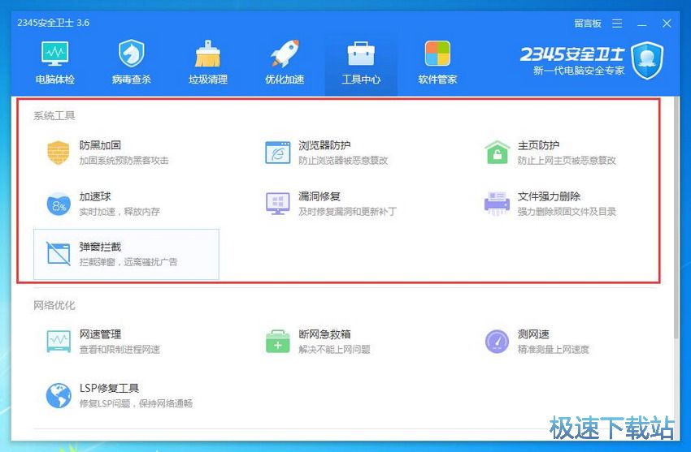
Task: Click the 断网急救箱 first aid kit icon
Action: 278,341
